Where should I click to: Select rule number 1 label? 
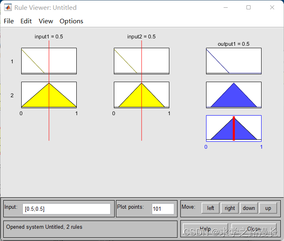(12, 61)
